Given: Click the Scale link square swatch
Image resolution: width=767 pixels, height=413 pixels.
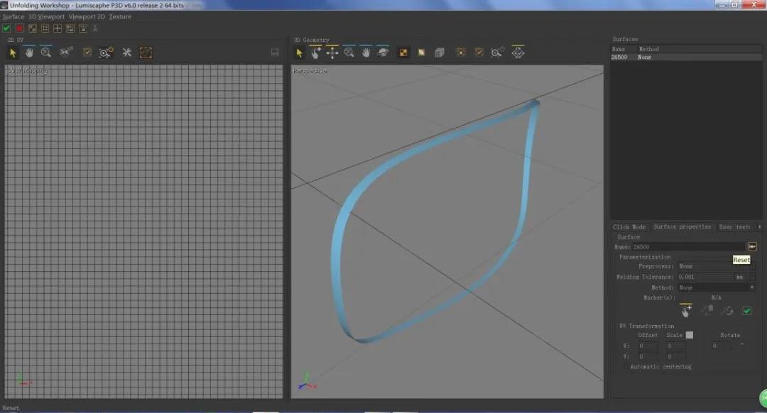Looking at the screenshot, I should (x=689, y=335).
